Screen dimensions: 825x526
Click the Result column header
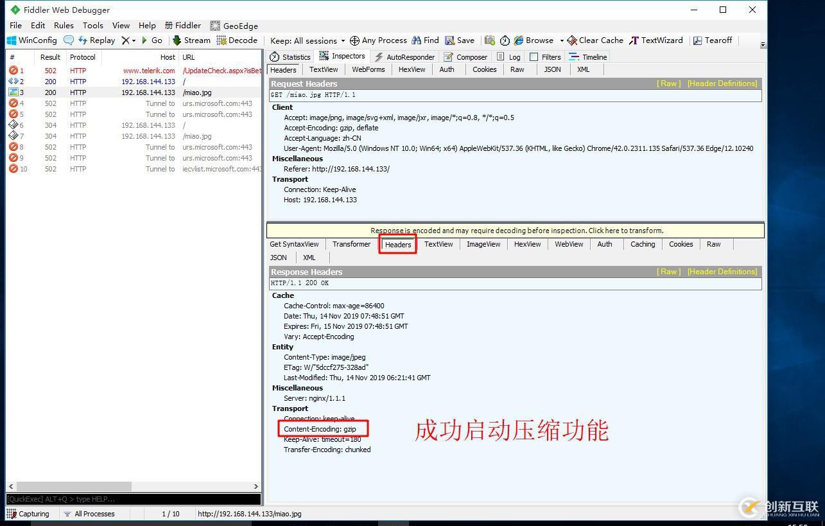(x=50, y=57)
